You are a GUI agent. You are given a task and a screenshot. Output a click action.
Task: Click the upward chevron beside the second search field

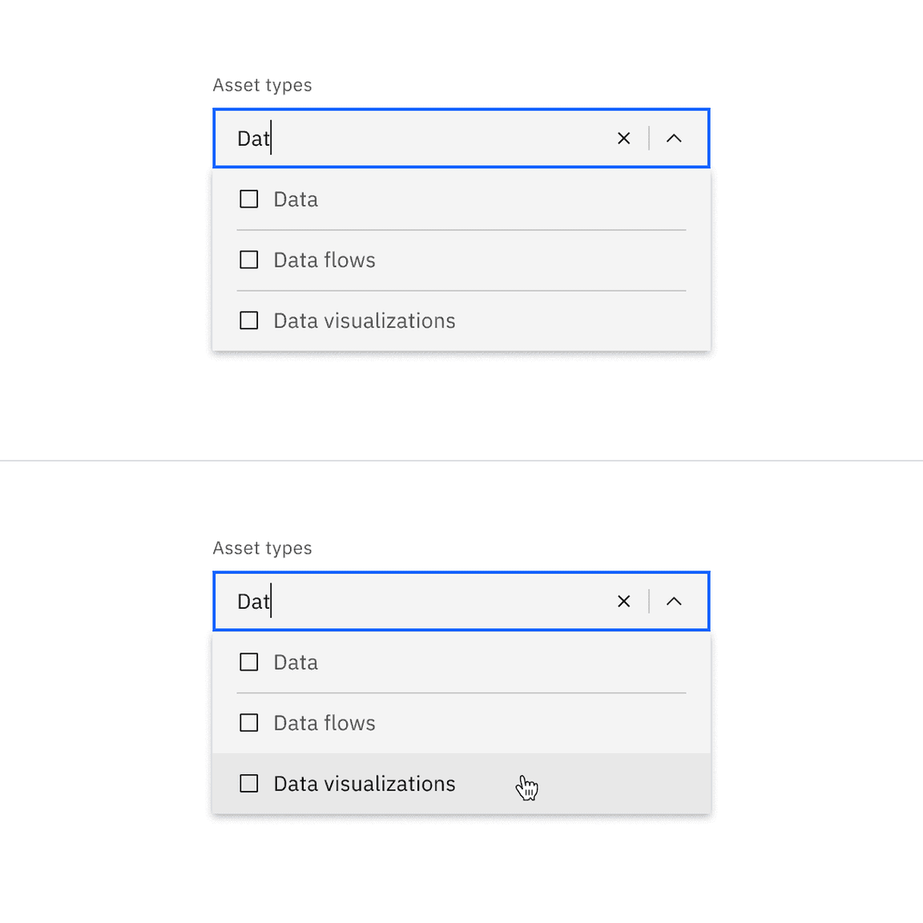(x=674, y=601)
